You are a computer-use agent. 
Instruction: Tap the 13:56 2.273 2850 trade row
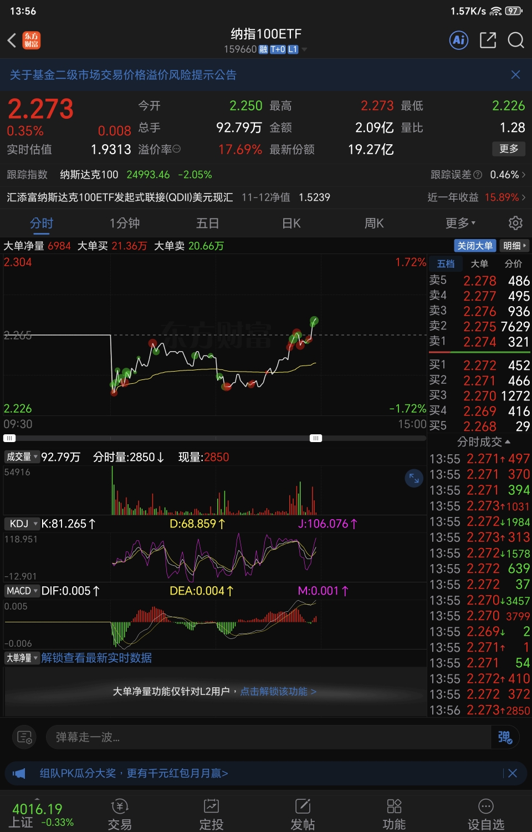tap(479, 710)
